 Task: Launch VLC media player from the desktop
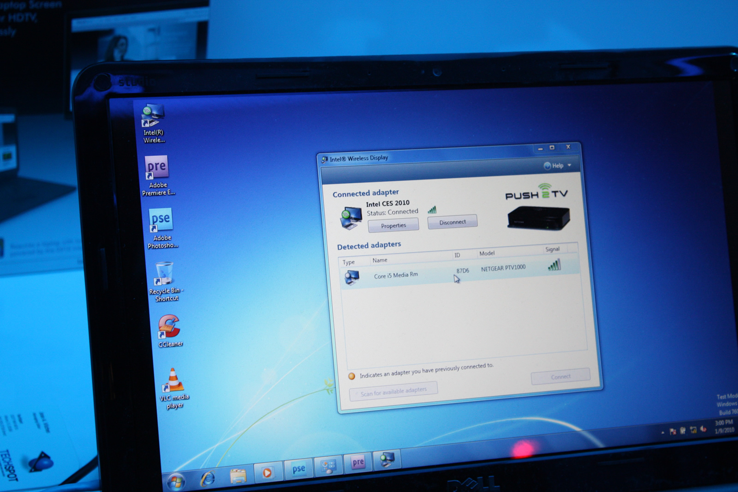[x=173, y=380]
